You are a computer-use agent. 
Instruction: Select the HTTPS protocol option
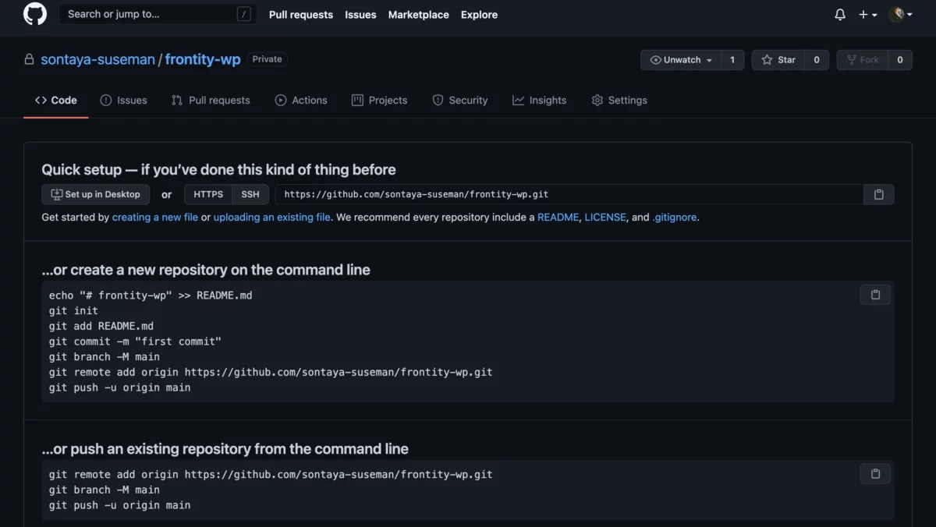(x=208, y=194)
